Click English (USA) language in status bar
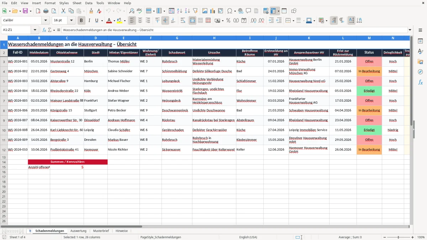The width and height of the screenshot is (427, 240). pyautogui.click(x=248, y=237)
